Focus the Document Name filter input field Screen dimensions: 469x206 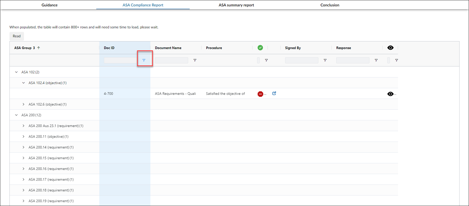(172, 60)
